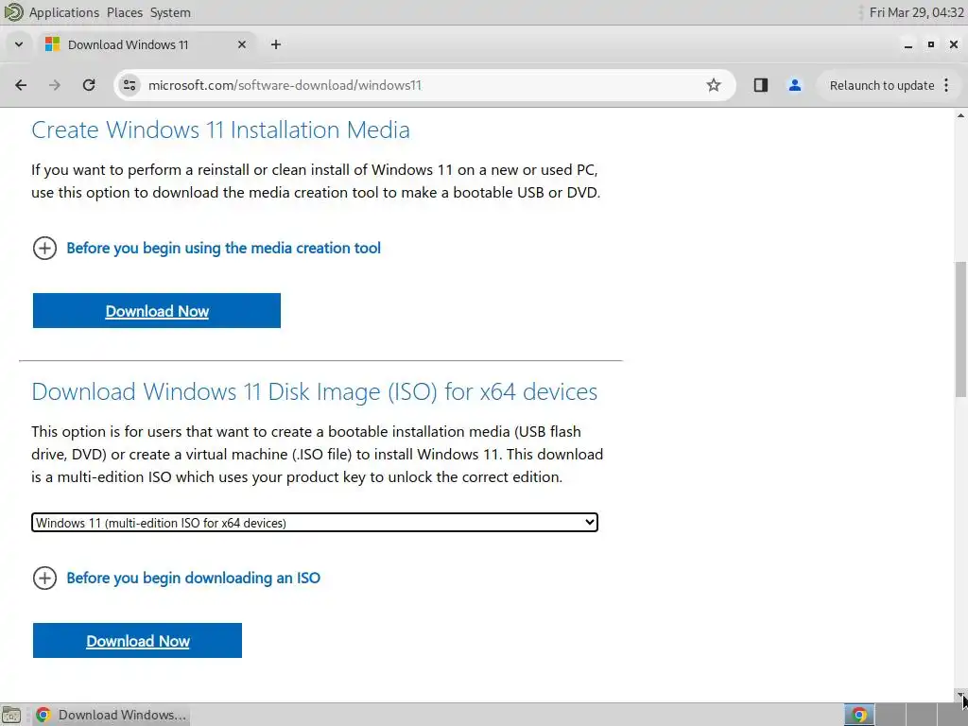968x726 pixels.
Task: Click the MATE logo icon in top panel
Action: coord(13,12)
